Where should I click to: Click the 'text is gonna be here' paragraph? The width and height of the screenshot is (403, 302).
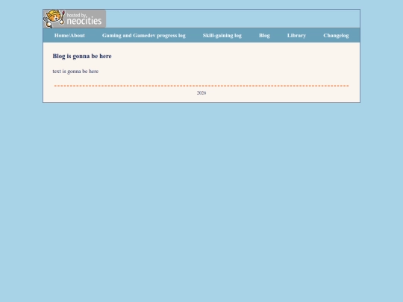(75, 71)
